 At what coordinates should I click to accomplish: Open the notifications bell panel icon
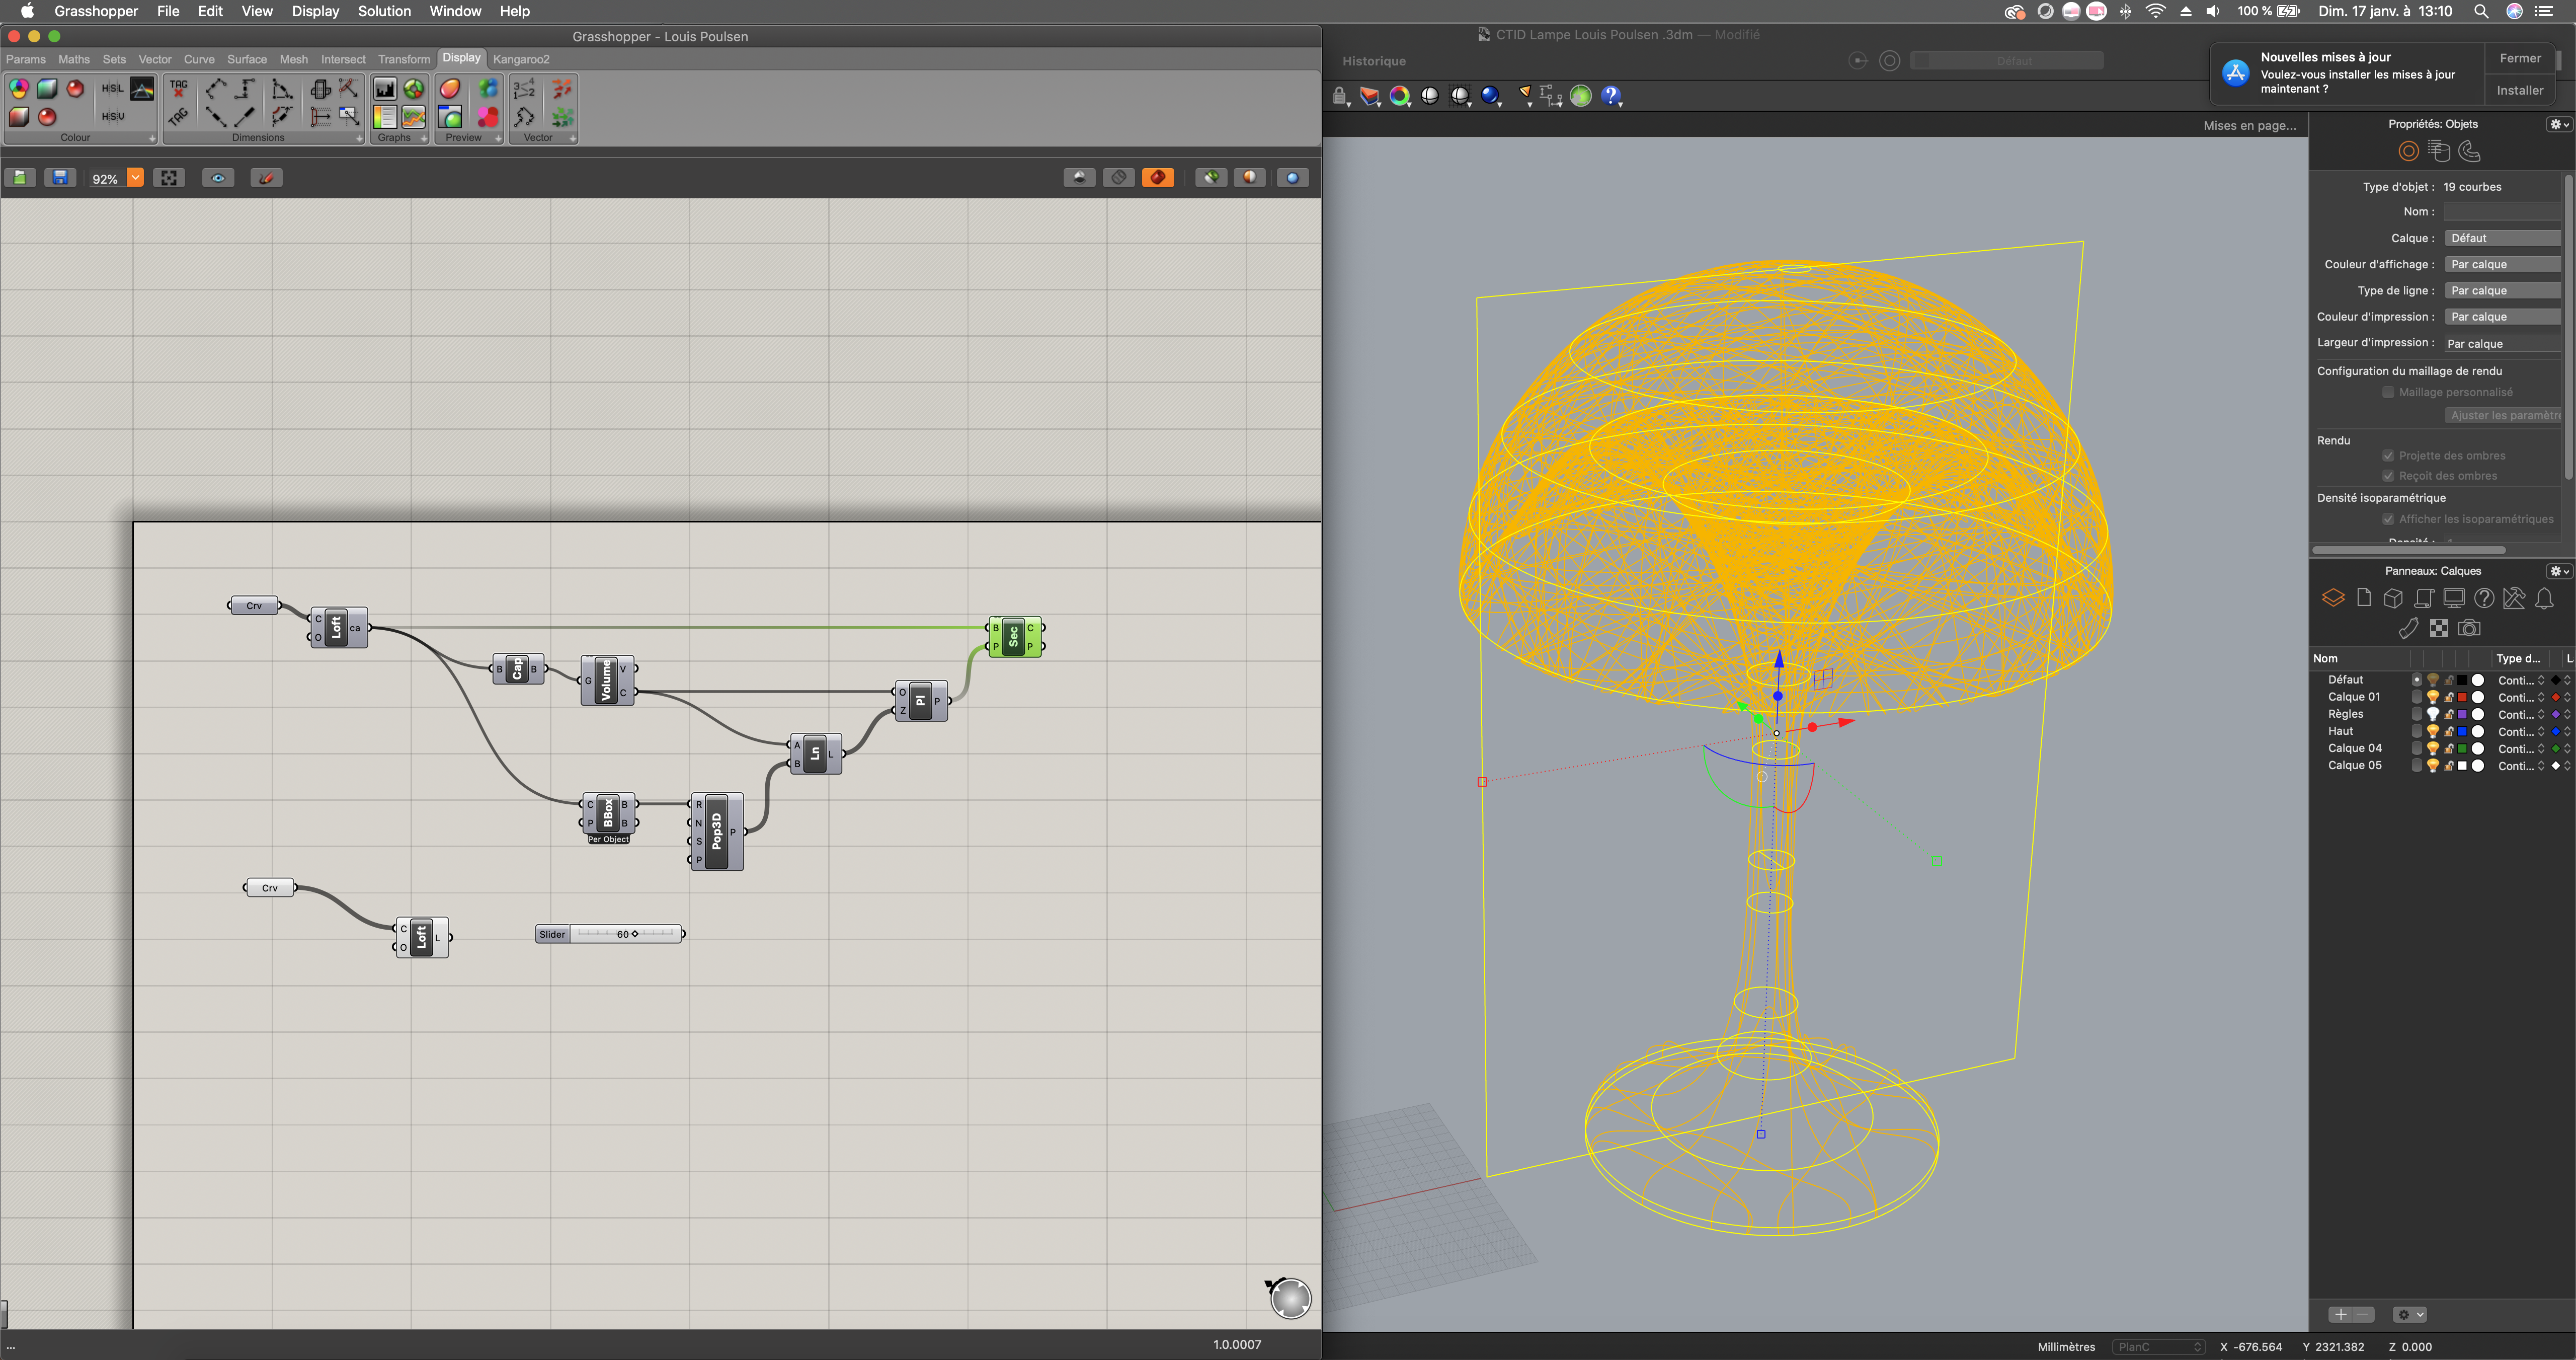tap(2545, 598)
